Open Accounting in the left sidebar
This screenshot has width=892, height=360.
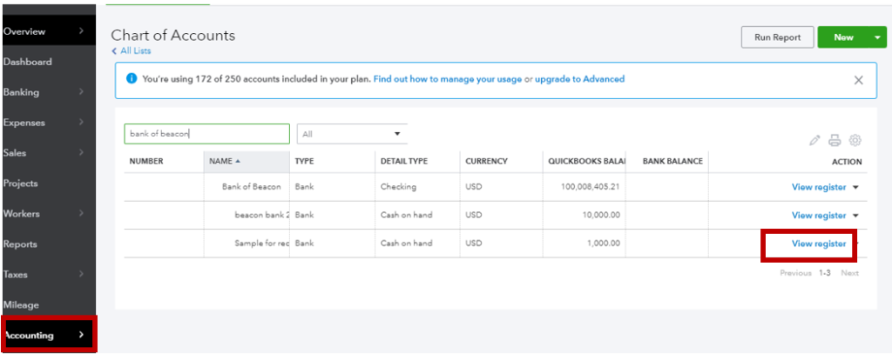pos(49,335)
